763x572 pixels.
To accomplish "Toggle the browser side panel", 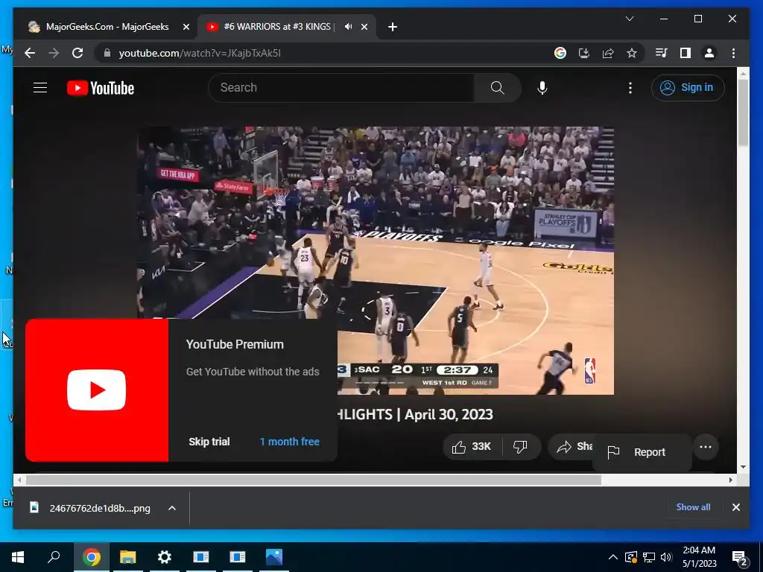I will pos(686,53).
